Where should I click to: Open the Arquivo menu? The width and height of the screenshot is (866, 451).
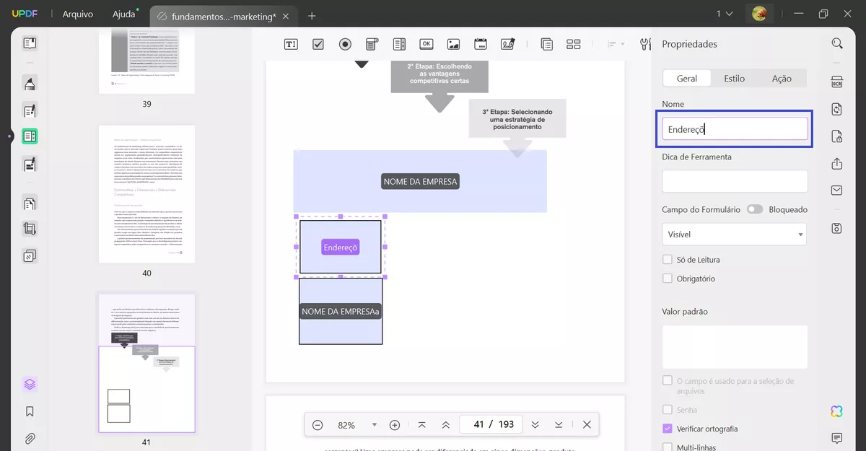click(77, 14)
